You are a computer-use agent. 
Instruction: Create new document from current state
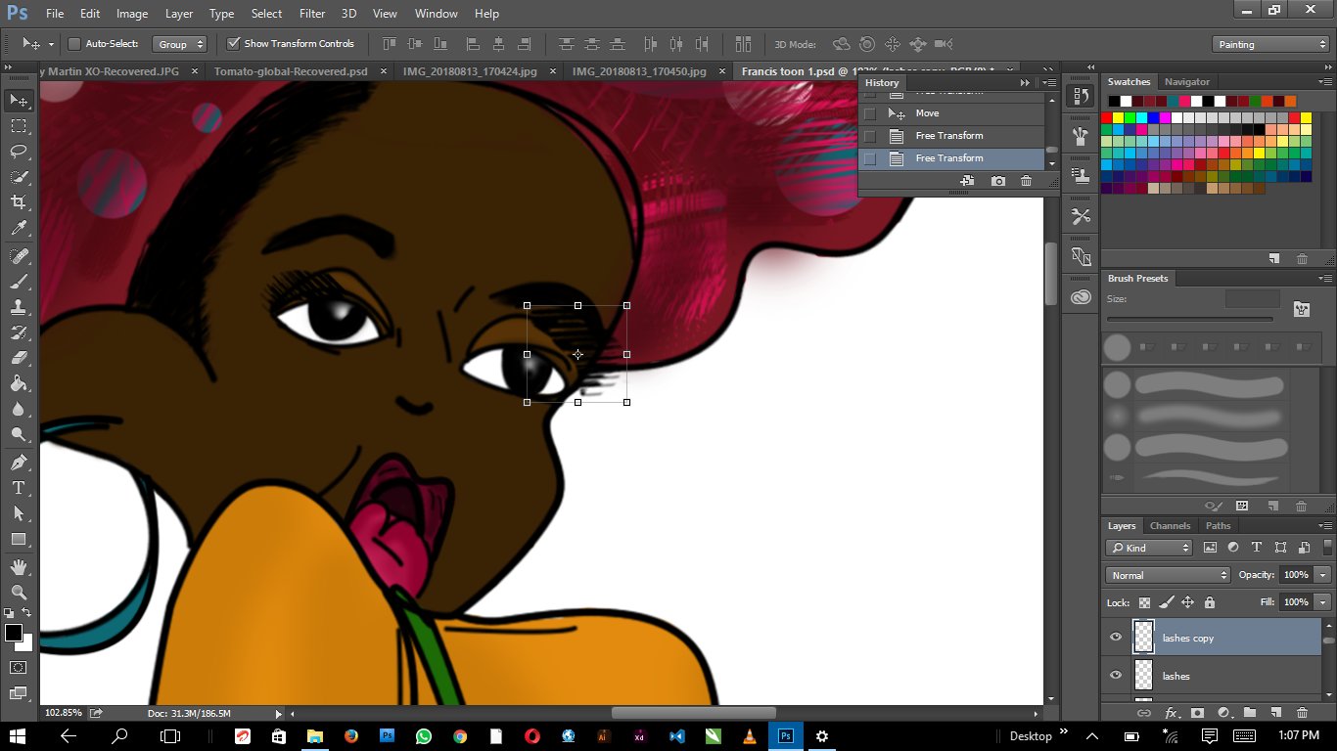click(967, 181)
